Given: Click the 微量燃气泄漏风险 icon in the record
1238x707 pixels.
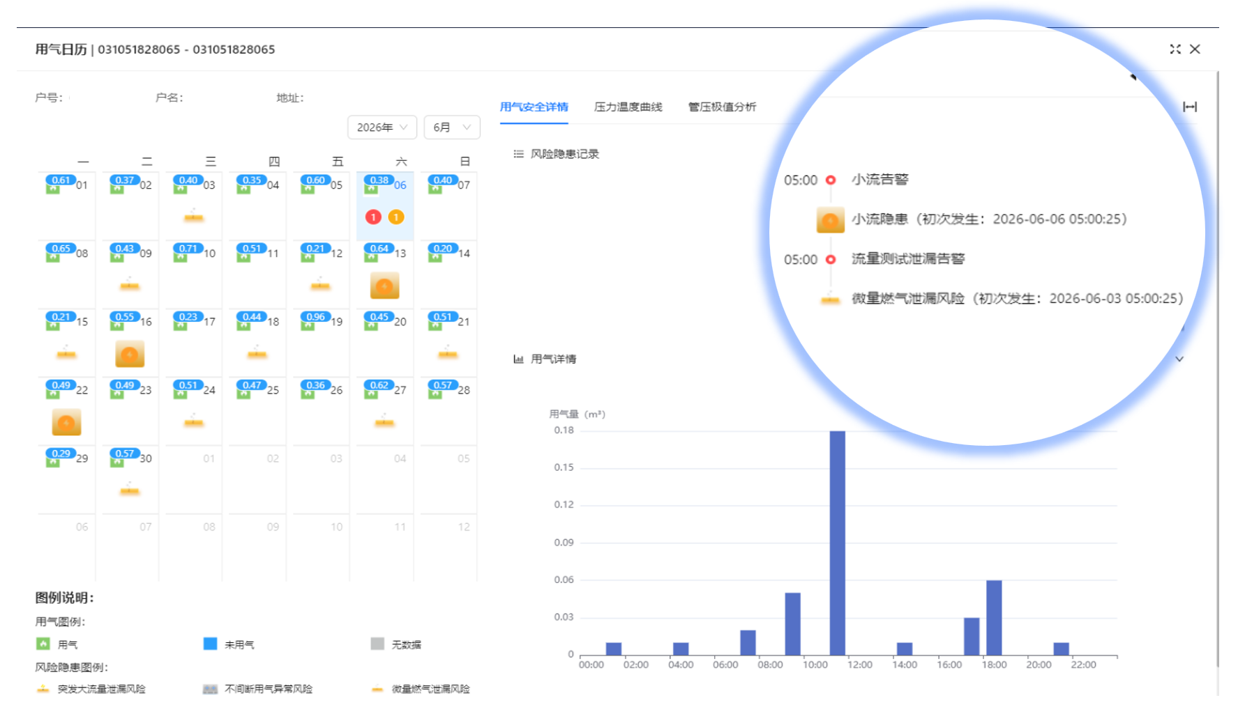Looking at the screenshot, I should (x=830, y=300).
